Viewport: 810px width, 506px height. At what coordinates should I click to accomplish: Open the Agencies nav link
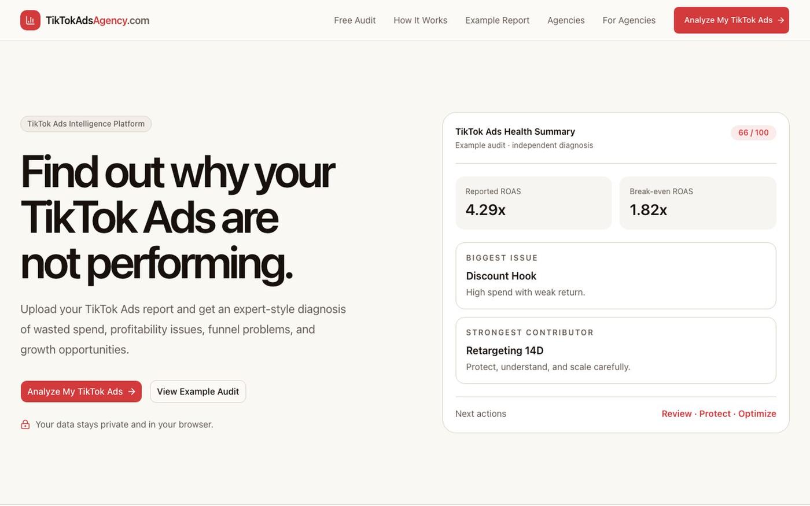click(566, 20)
